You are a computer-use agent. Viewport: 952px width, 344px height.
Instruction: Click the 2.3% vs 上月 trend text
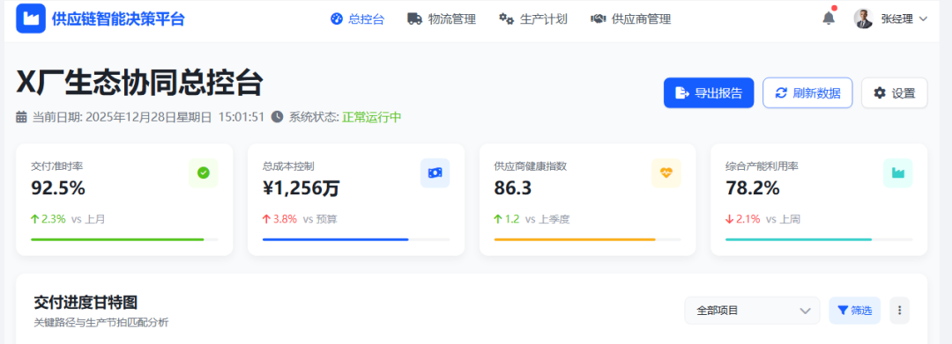coord(68,219)
